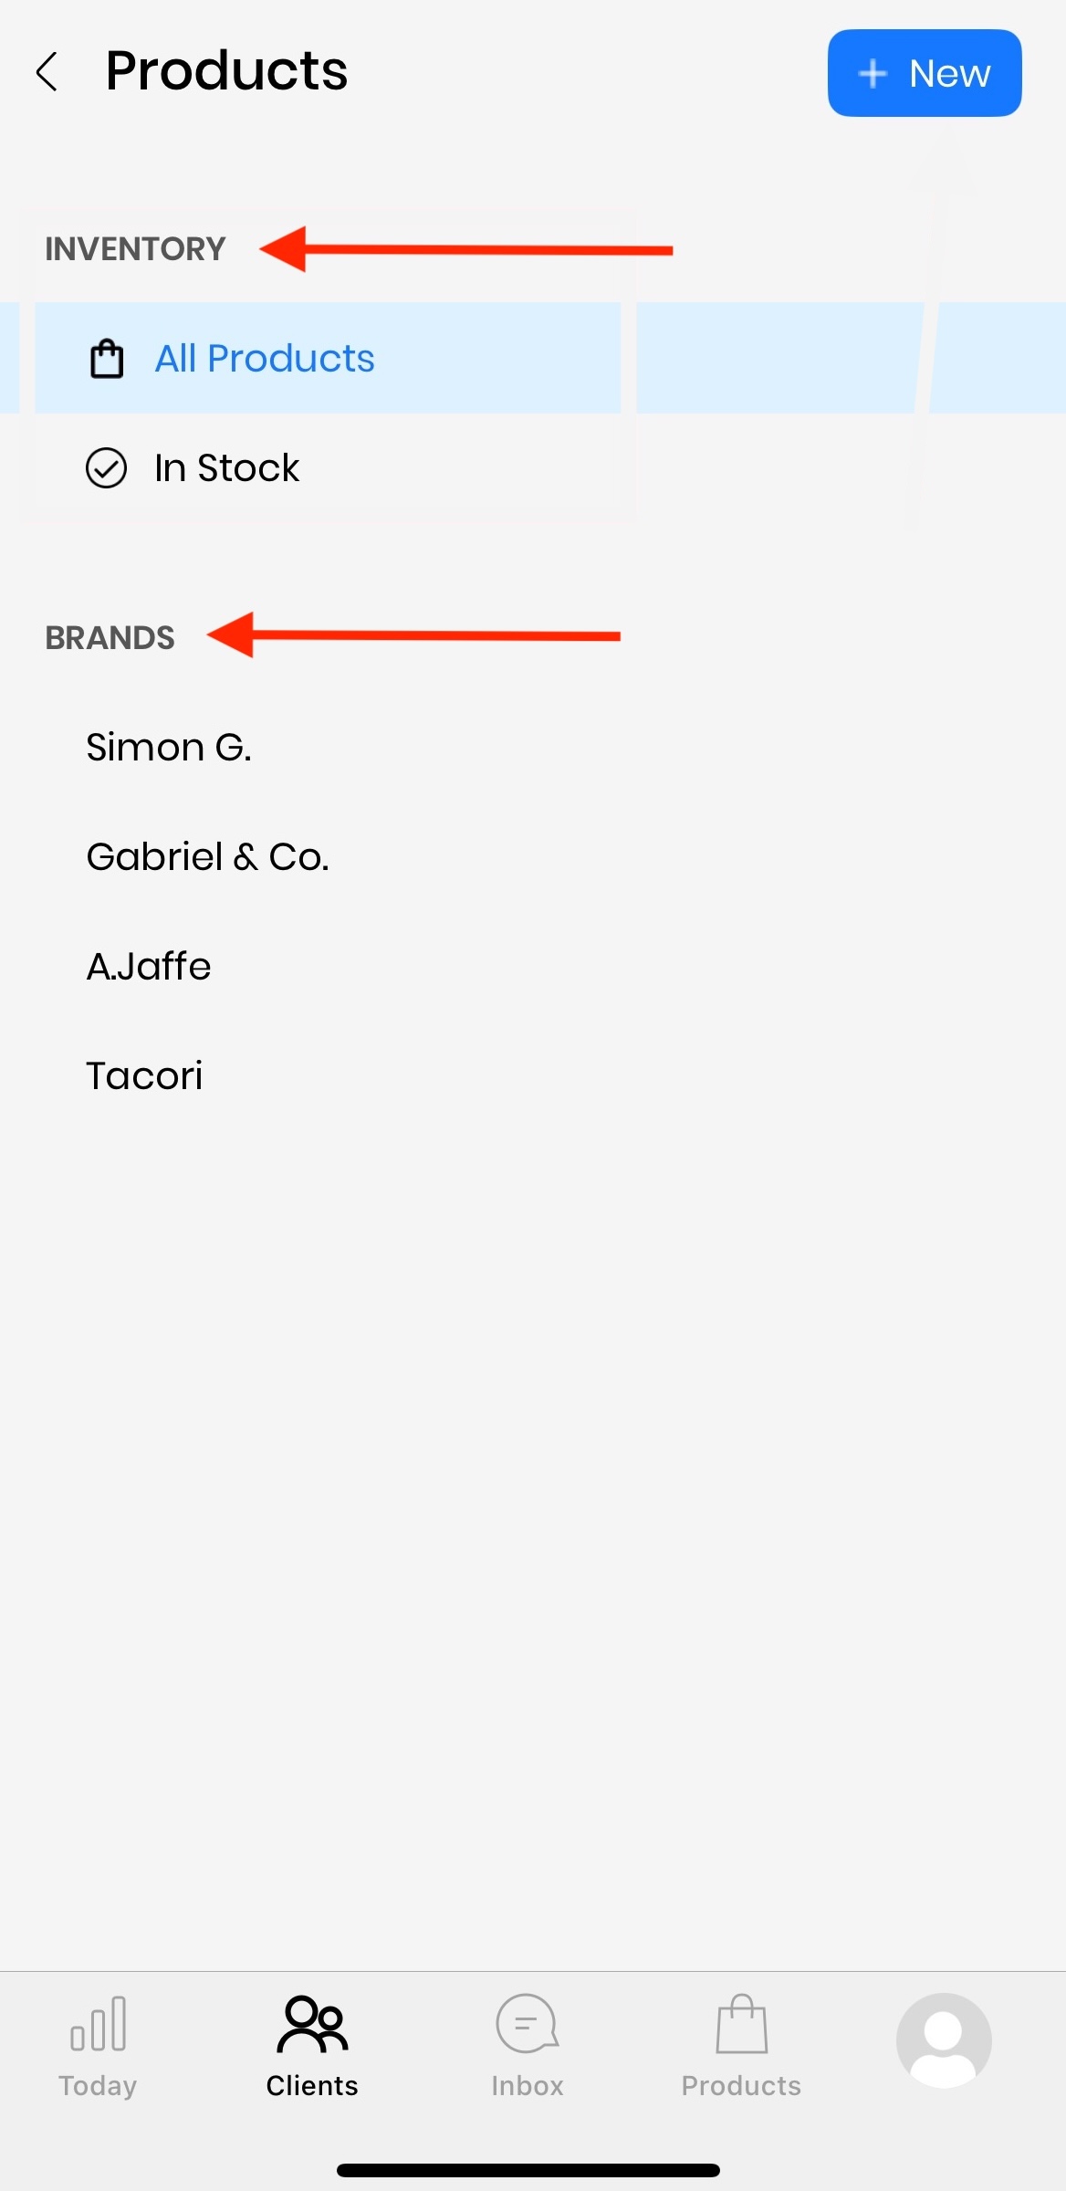Tap the plus icon in New button
The height and width of the screenshot is (2191, 1066).
873,73
